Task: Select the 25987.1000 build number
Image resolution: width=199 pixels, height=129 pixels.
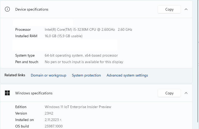Action: (x=54, y=126)
